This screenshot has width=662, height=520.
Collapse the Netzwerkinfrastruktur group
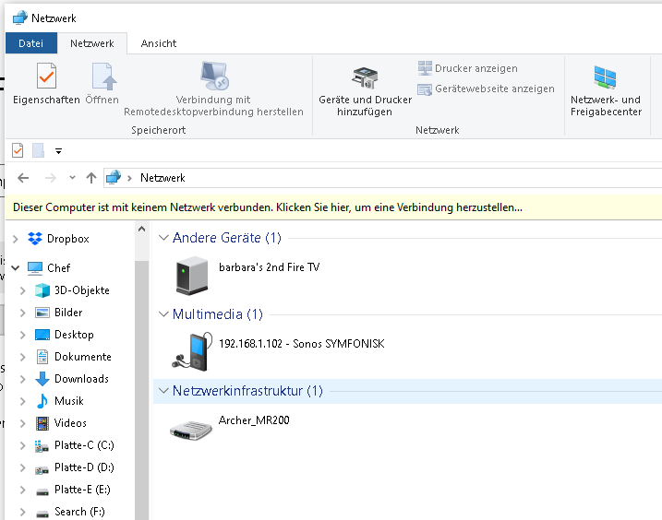coord(163,391)
